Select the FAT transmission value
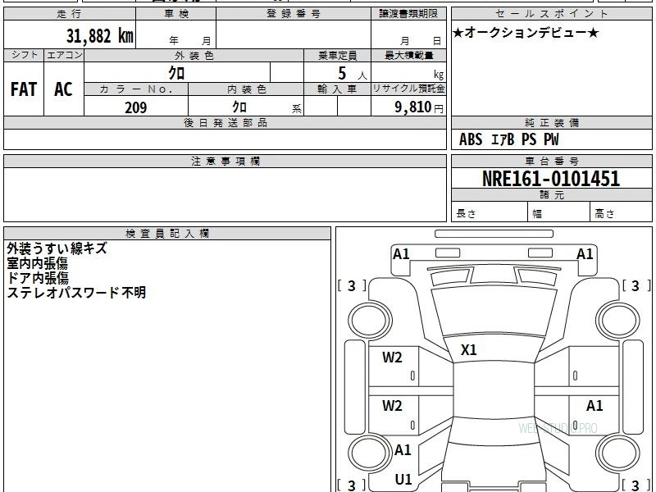656x492 pixels. (x=24, y=89)
